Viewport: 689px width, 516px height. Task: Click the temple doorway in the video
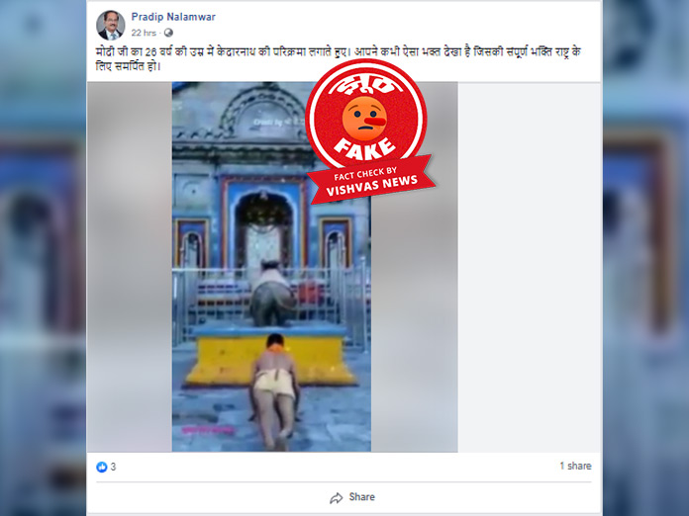tap(263, 230)
